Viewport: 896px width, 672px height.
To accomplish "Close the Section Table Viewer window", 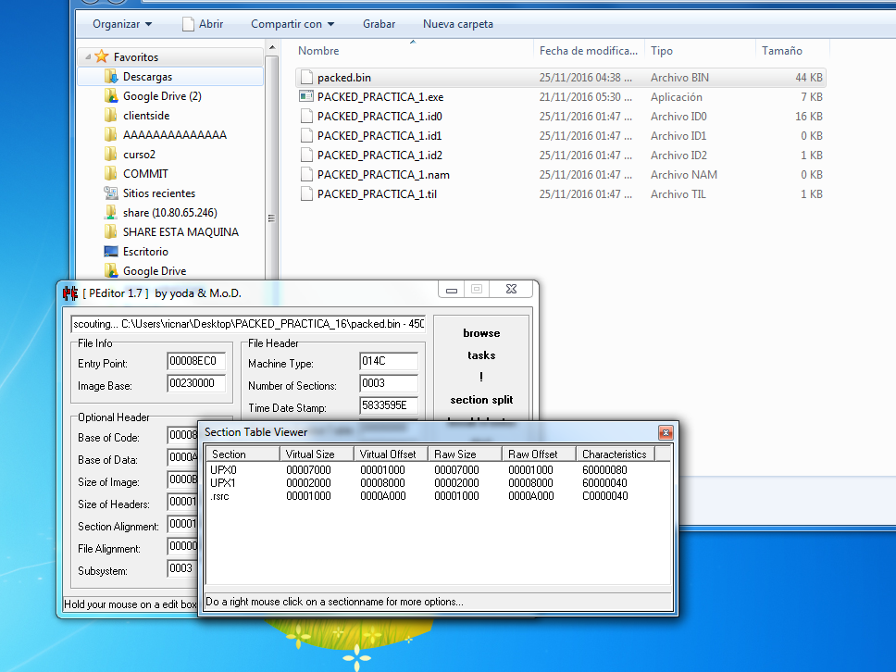I will 665,432.
